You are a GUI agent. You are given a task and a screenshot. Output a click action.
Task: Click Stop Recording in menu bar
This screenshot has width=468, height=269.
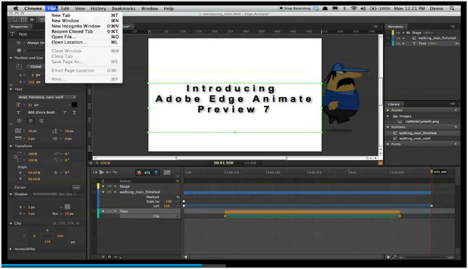coord(294,9)
